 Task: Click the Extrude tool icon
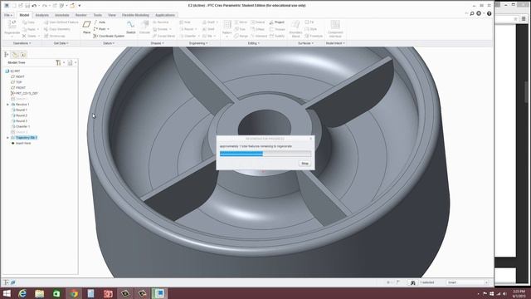pos(144,25)
